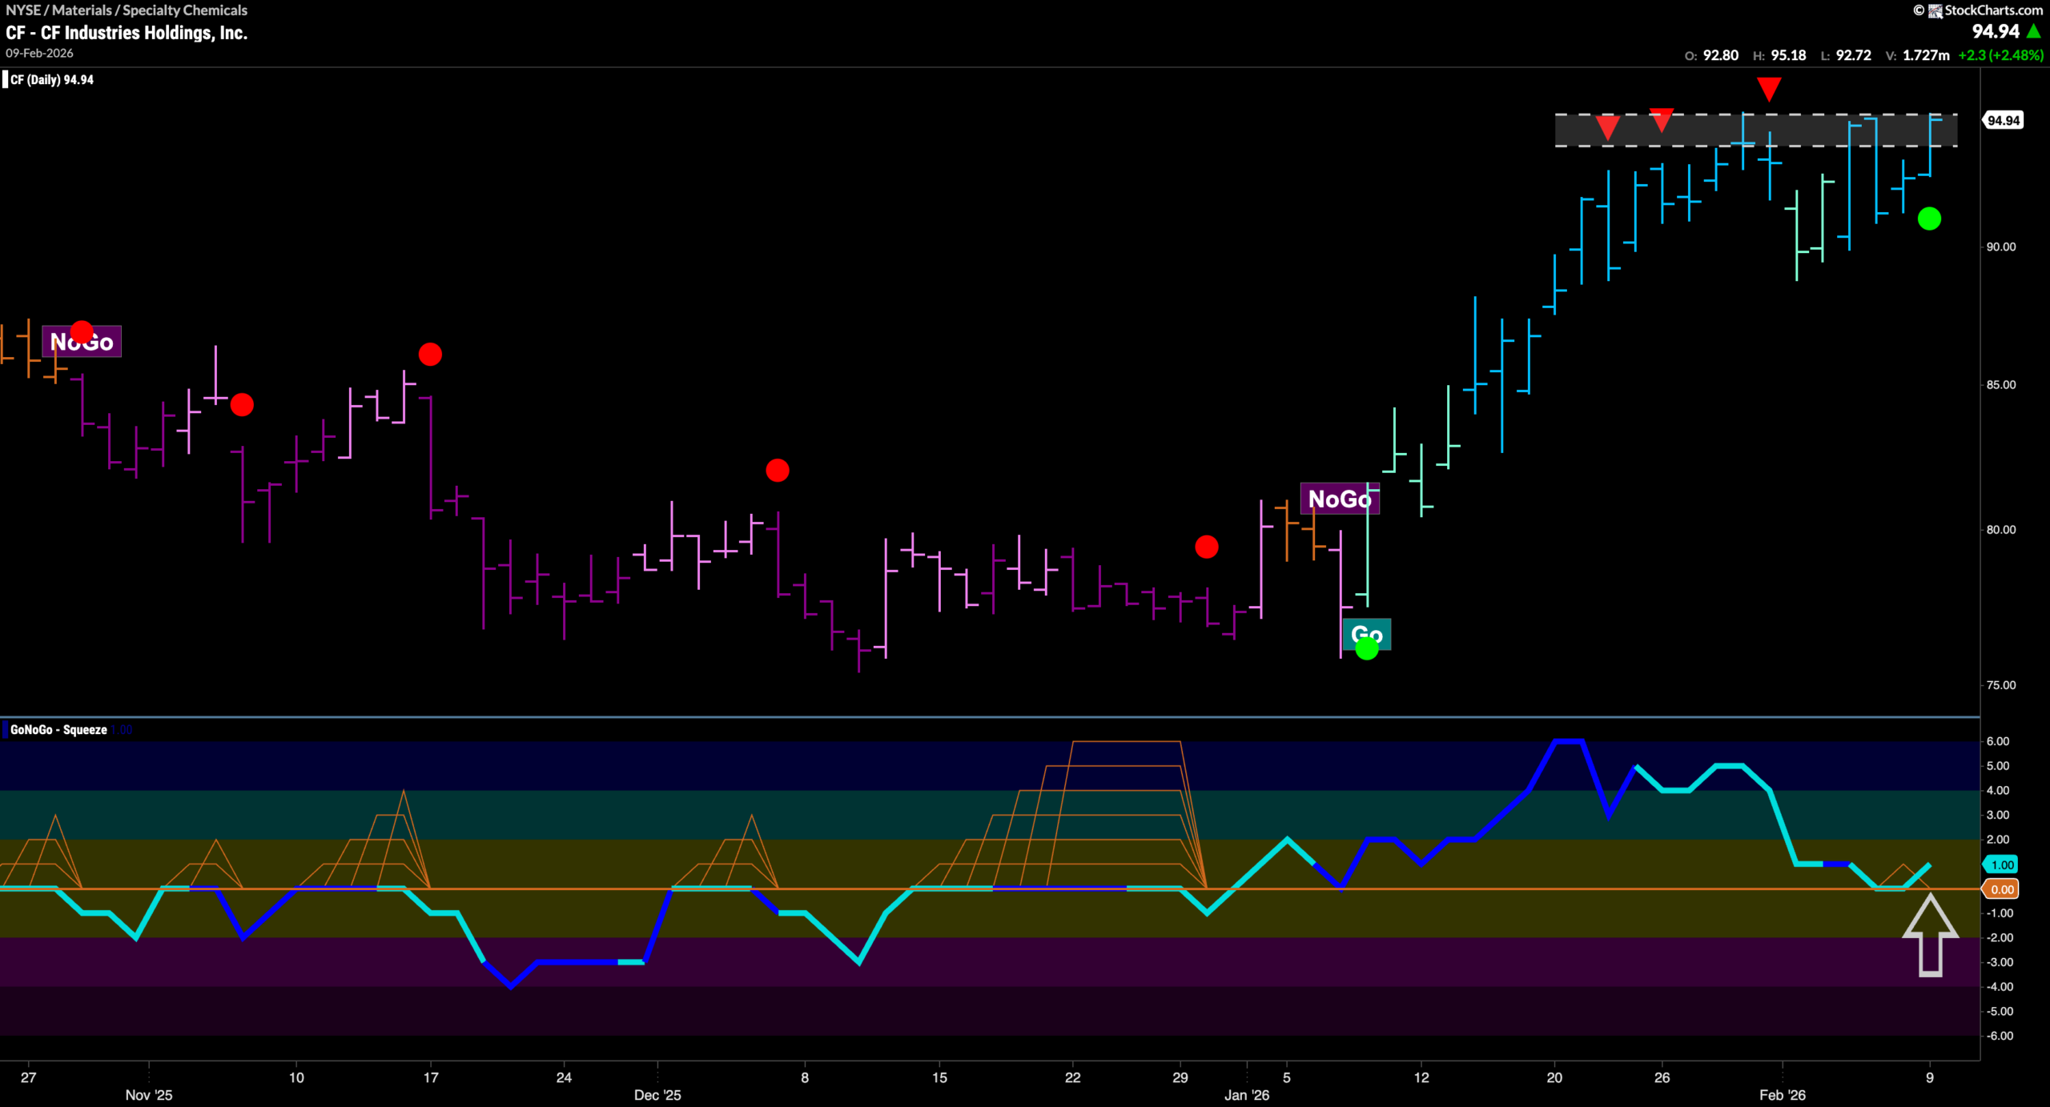Select the white hollow arrow in the Squeeze panel

1930,933
